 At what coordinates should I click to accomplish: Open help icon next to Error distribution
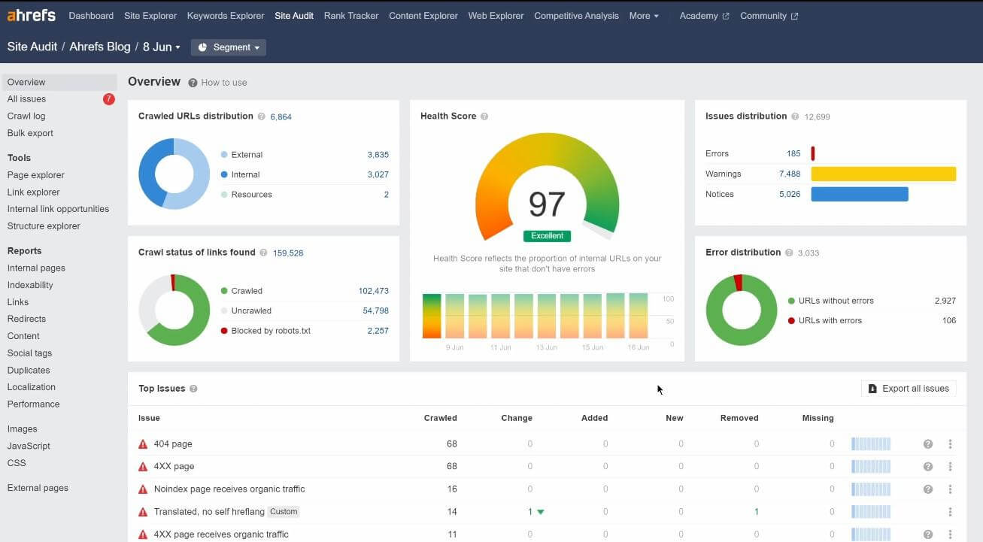tap(789, 253)
